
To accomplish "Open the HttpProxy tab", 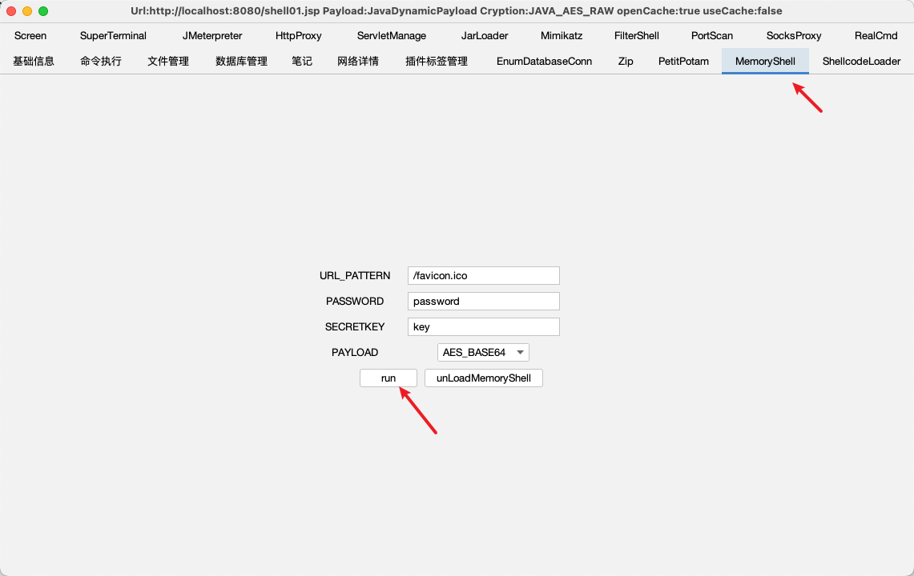I will (298, 36).
